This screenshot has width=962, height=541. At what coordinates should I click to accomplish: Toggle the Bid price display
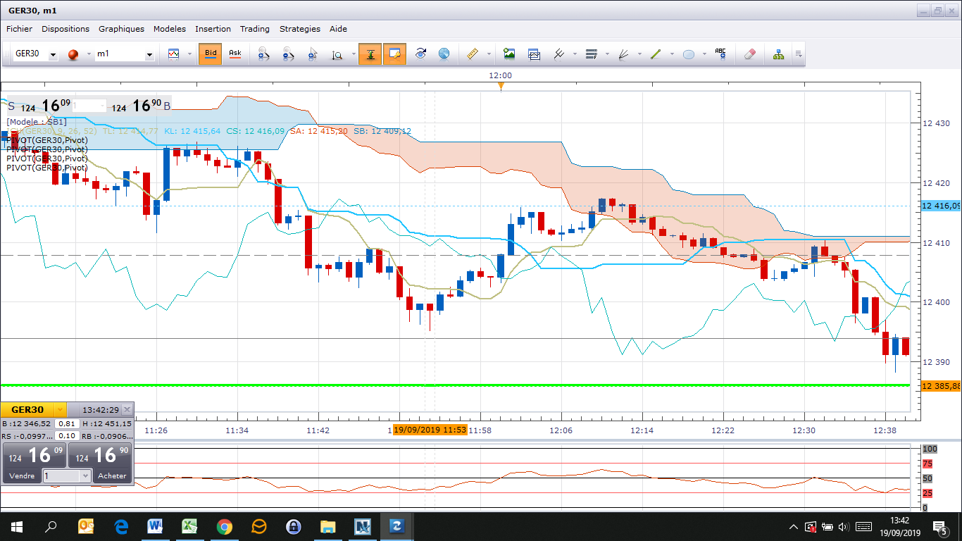pyautogui.click(x=211, y=54)
